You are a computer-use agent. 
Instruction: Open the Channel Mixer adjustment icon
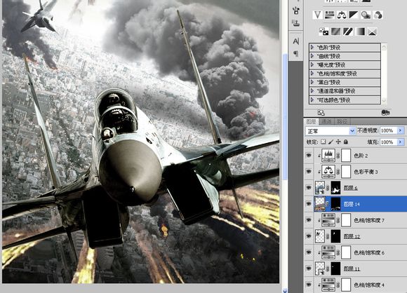378,15
